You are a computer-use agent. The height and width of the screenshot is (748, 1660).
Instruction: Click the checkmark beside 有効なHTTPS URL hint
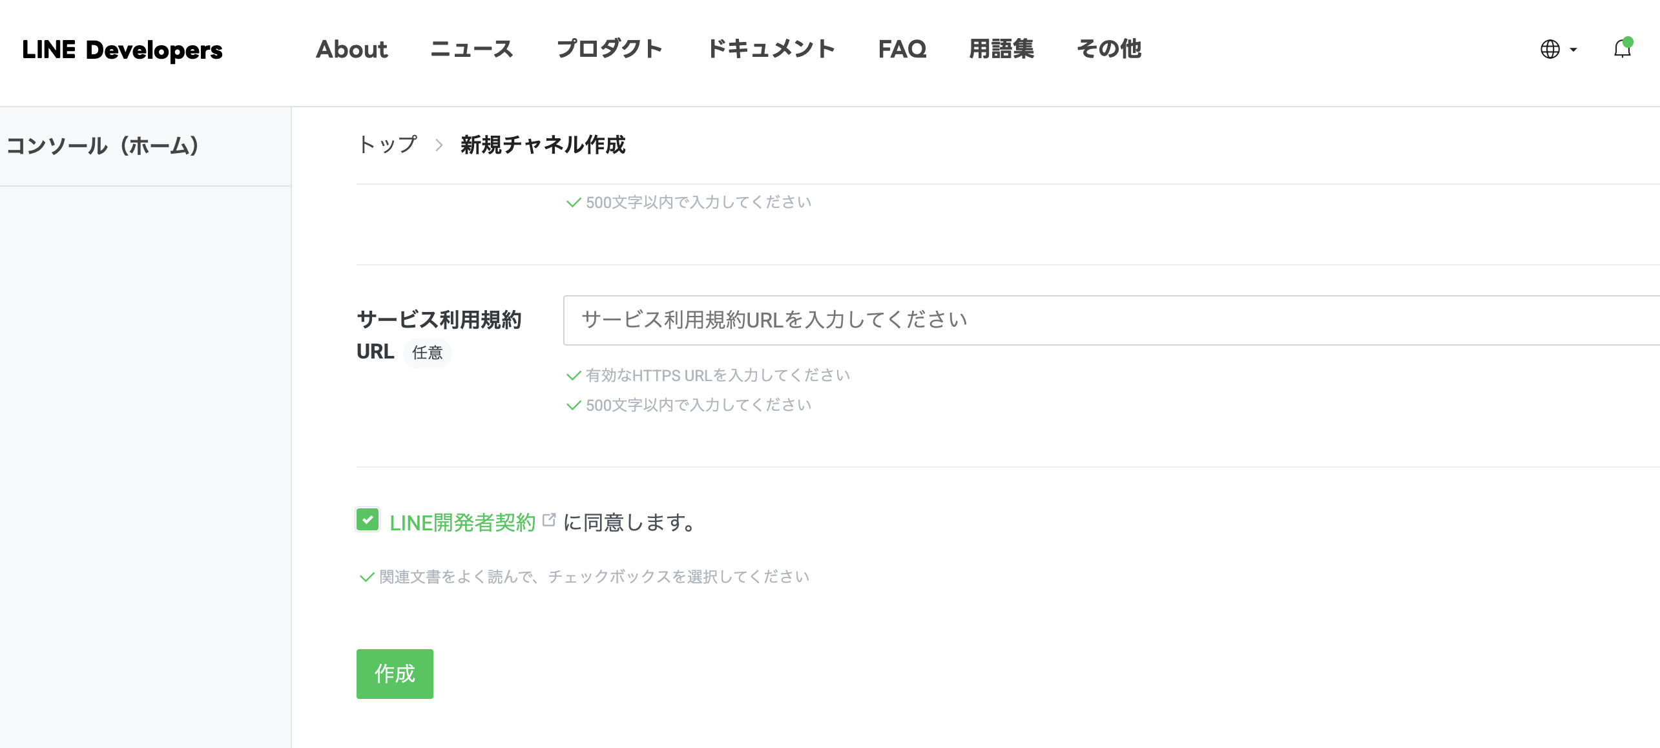pyautogui.click(x=573, y=375)
